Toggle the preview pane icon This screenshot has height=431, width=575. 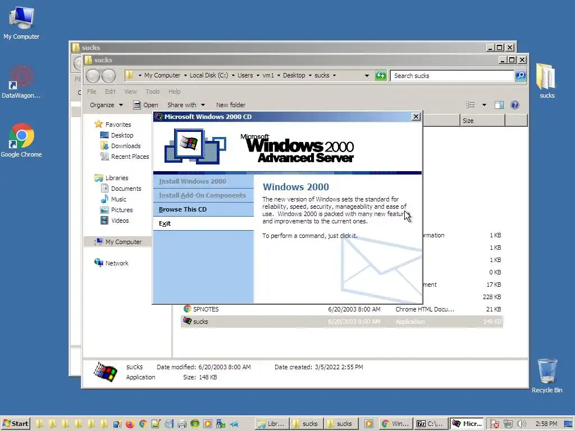tap(499, 105)
